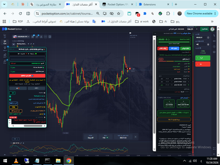Open the social trading icon in right sidebar

[x=214, y=47]
